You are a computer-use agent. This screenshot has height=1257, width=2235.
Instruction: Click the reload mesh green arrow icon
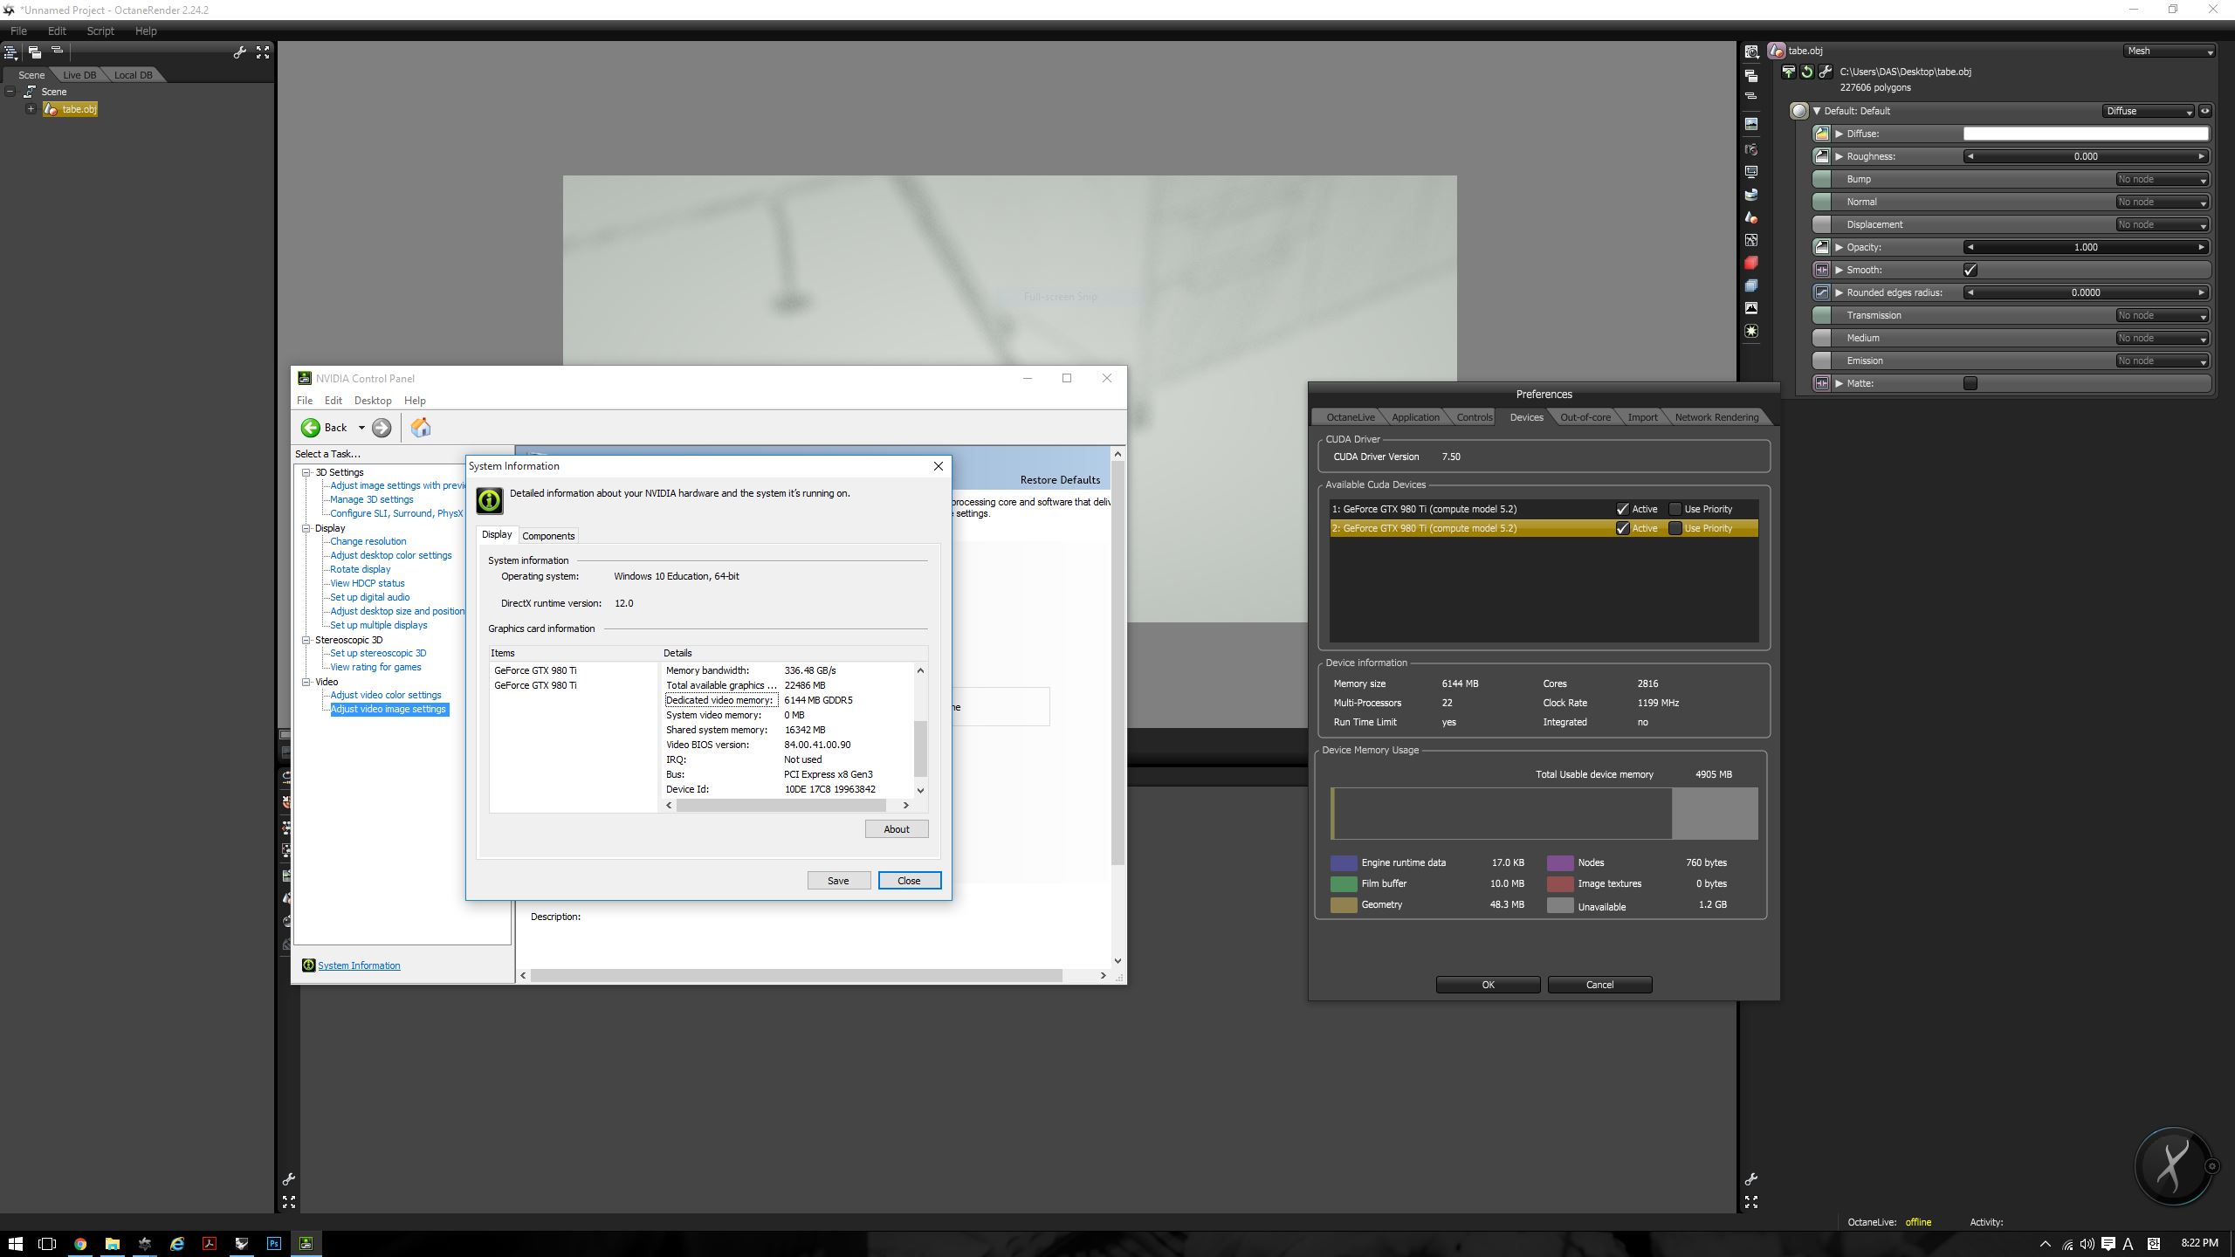tap(1806, 72)
